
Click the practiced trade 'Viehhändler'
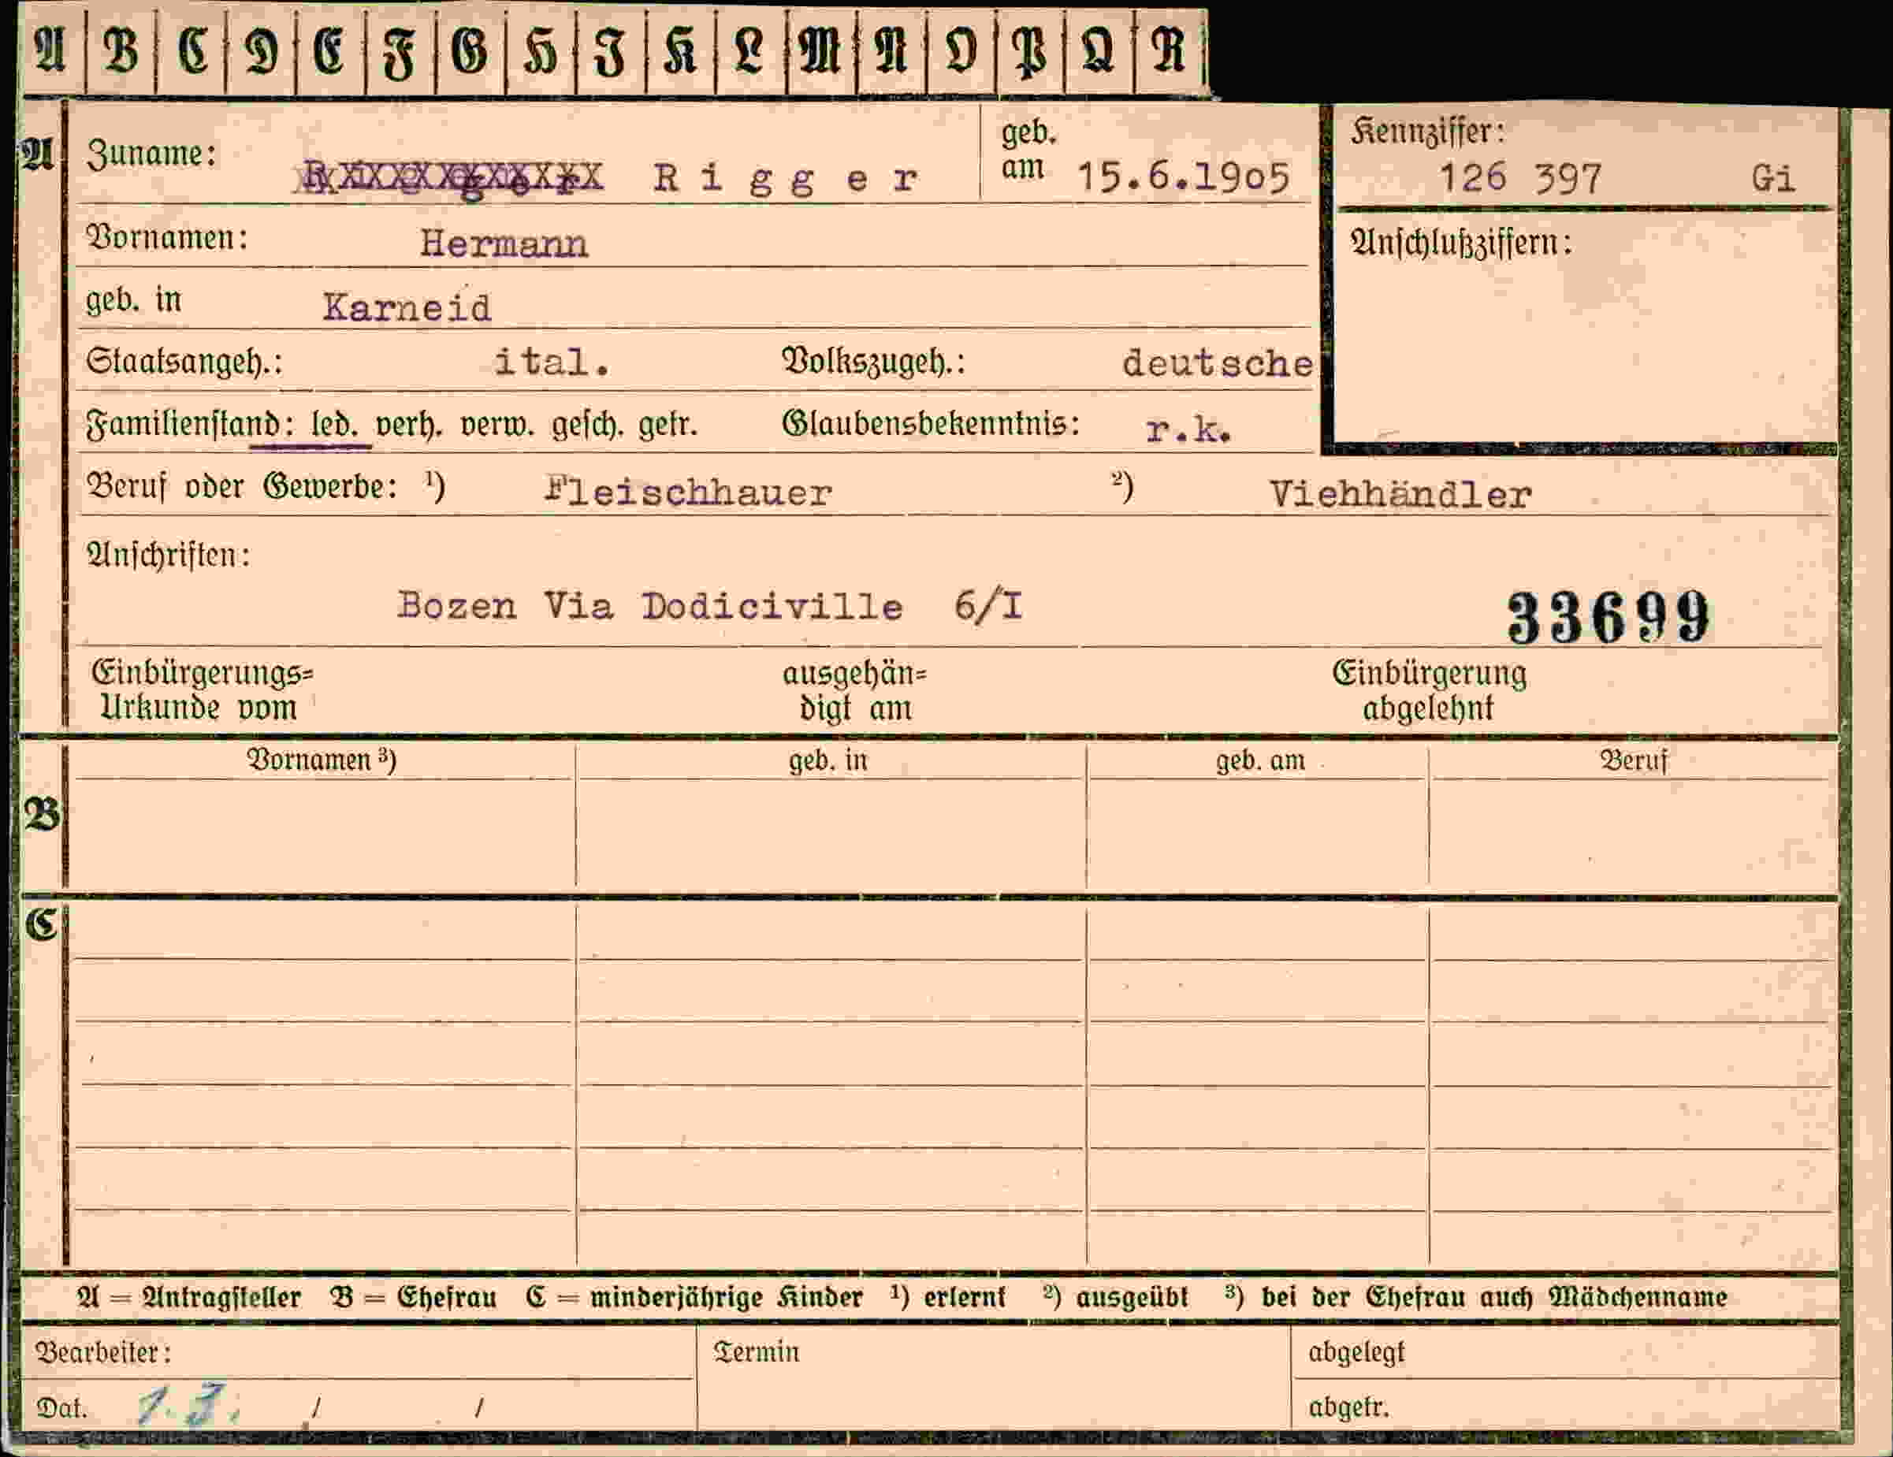pyautogui.click(x=1400, y=495)
